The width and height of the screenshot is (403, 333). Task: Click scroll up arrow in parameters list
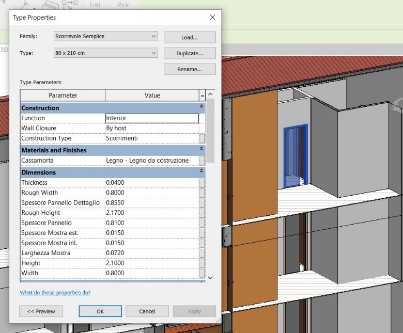point(210,94)
